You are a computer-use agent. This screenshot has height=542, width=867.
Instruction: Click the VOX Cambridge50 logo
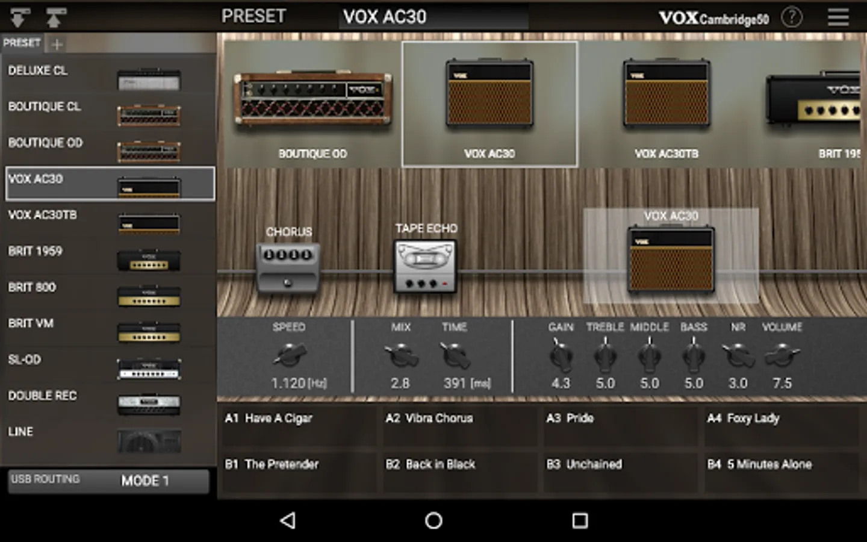713,18
